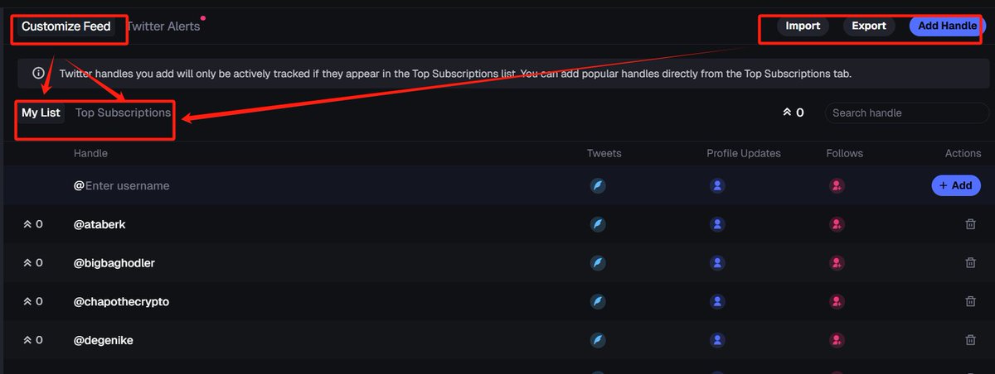Toggle Tweets alerts for @degenike
995x374 pixels.
click(x=598, y=339)
